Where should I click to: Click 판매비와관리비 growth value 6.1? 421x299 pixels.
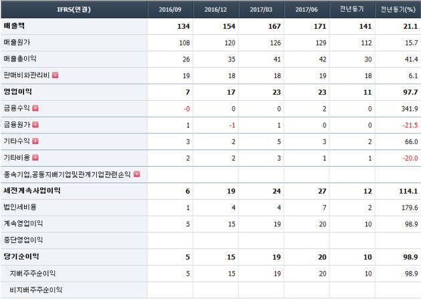coord(413,76)
